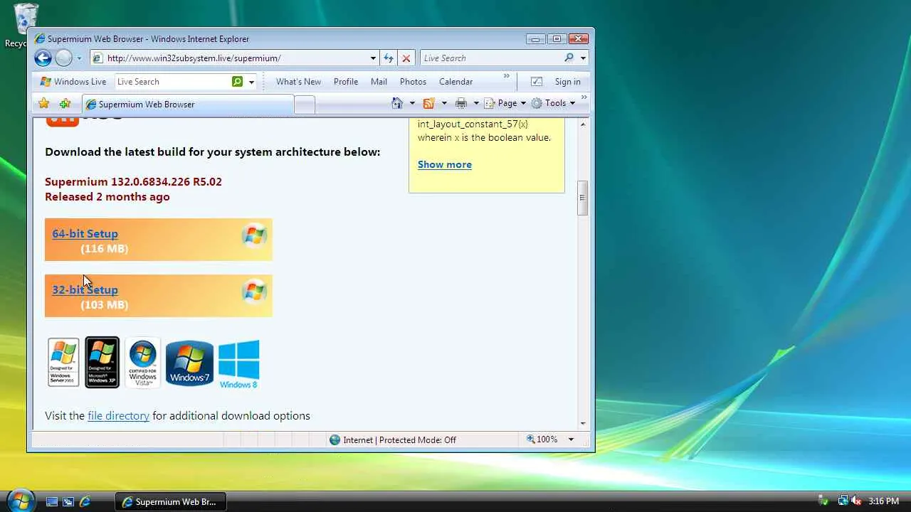The height and width of the screenshot is (512, 911).
Task: Click the globe icon in the status bar
Action: [335, 439]
